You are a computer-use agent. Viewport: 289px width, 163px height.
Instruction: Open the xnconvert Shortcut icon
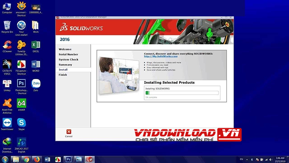(21, 9)
